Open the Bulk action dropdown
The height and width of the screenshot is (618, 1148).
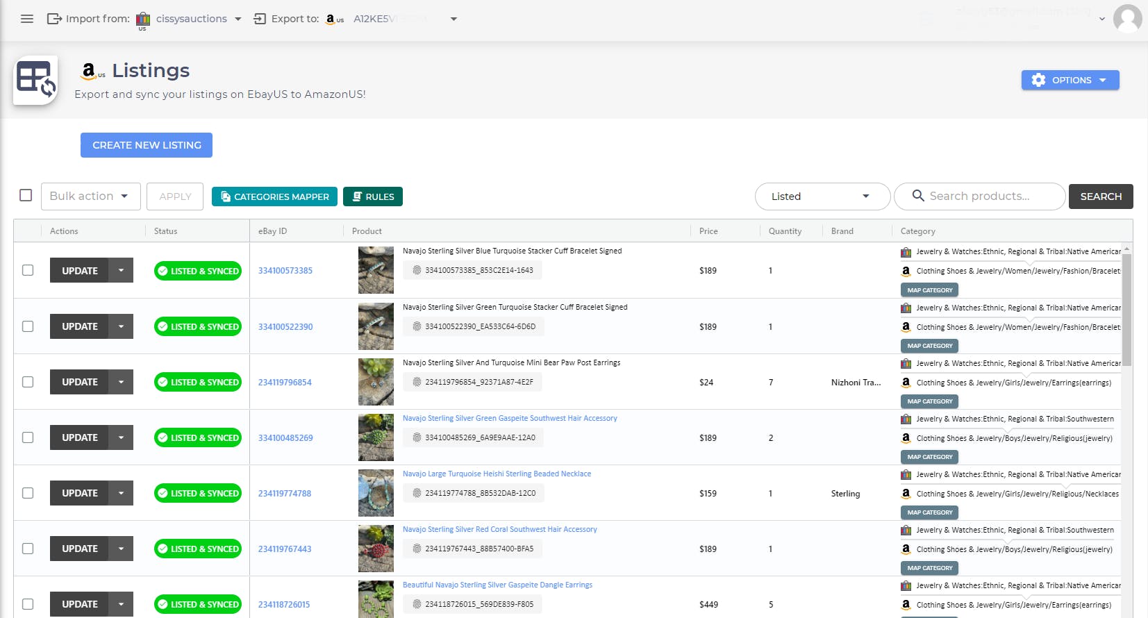click(x=90, y=197)
